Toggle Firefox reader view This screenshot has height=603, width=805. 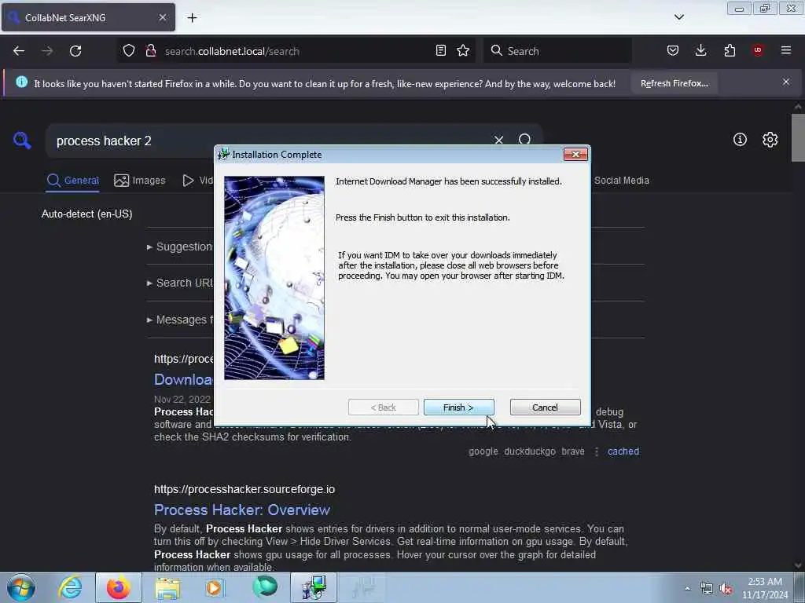point(440,50)
